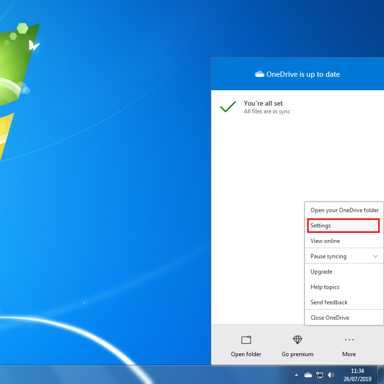Image resolution: width=384 pixels, height=384 pixels.
Task: Click the Go premium label
Action: (297, 354)
